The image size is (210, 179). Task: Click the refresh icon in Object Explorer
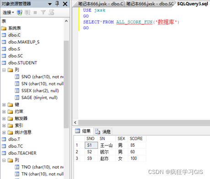pyautogui.click(x=51, y=12)
